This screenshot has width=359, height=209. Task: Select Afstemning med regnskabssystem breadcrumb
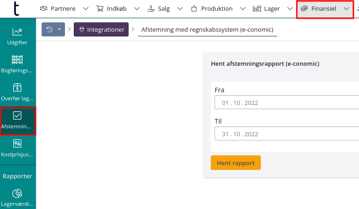pos(205,29)
